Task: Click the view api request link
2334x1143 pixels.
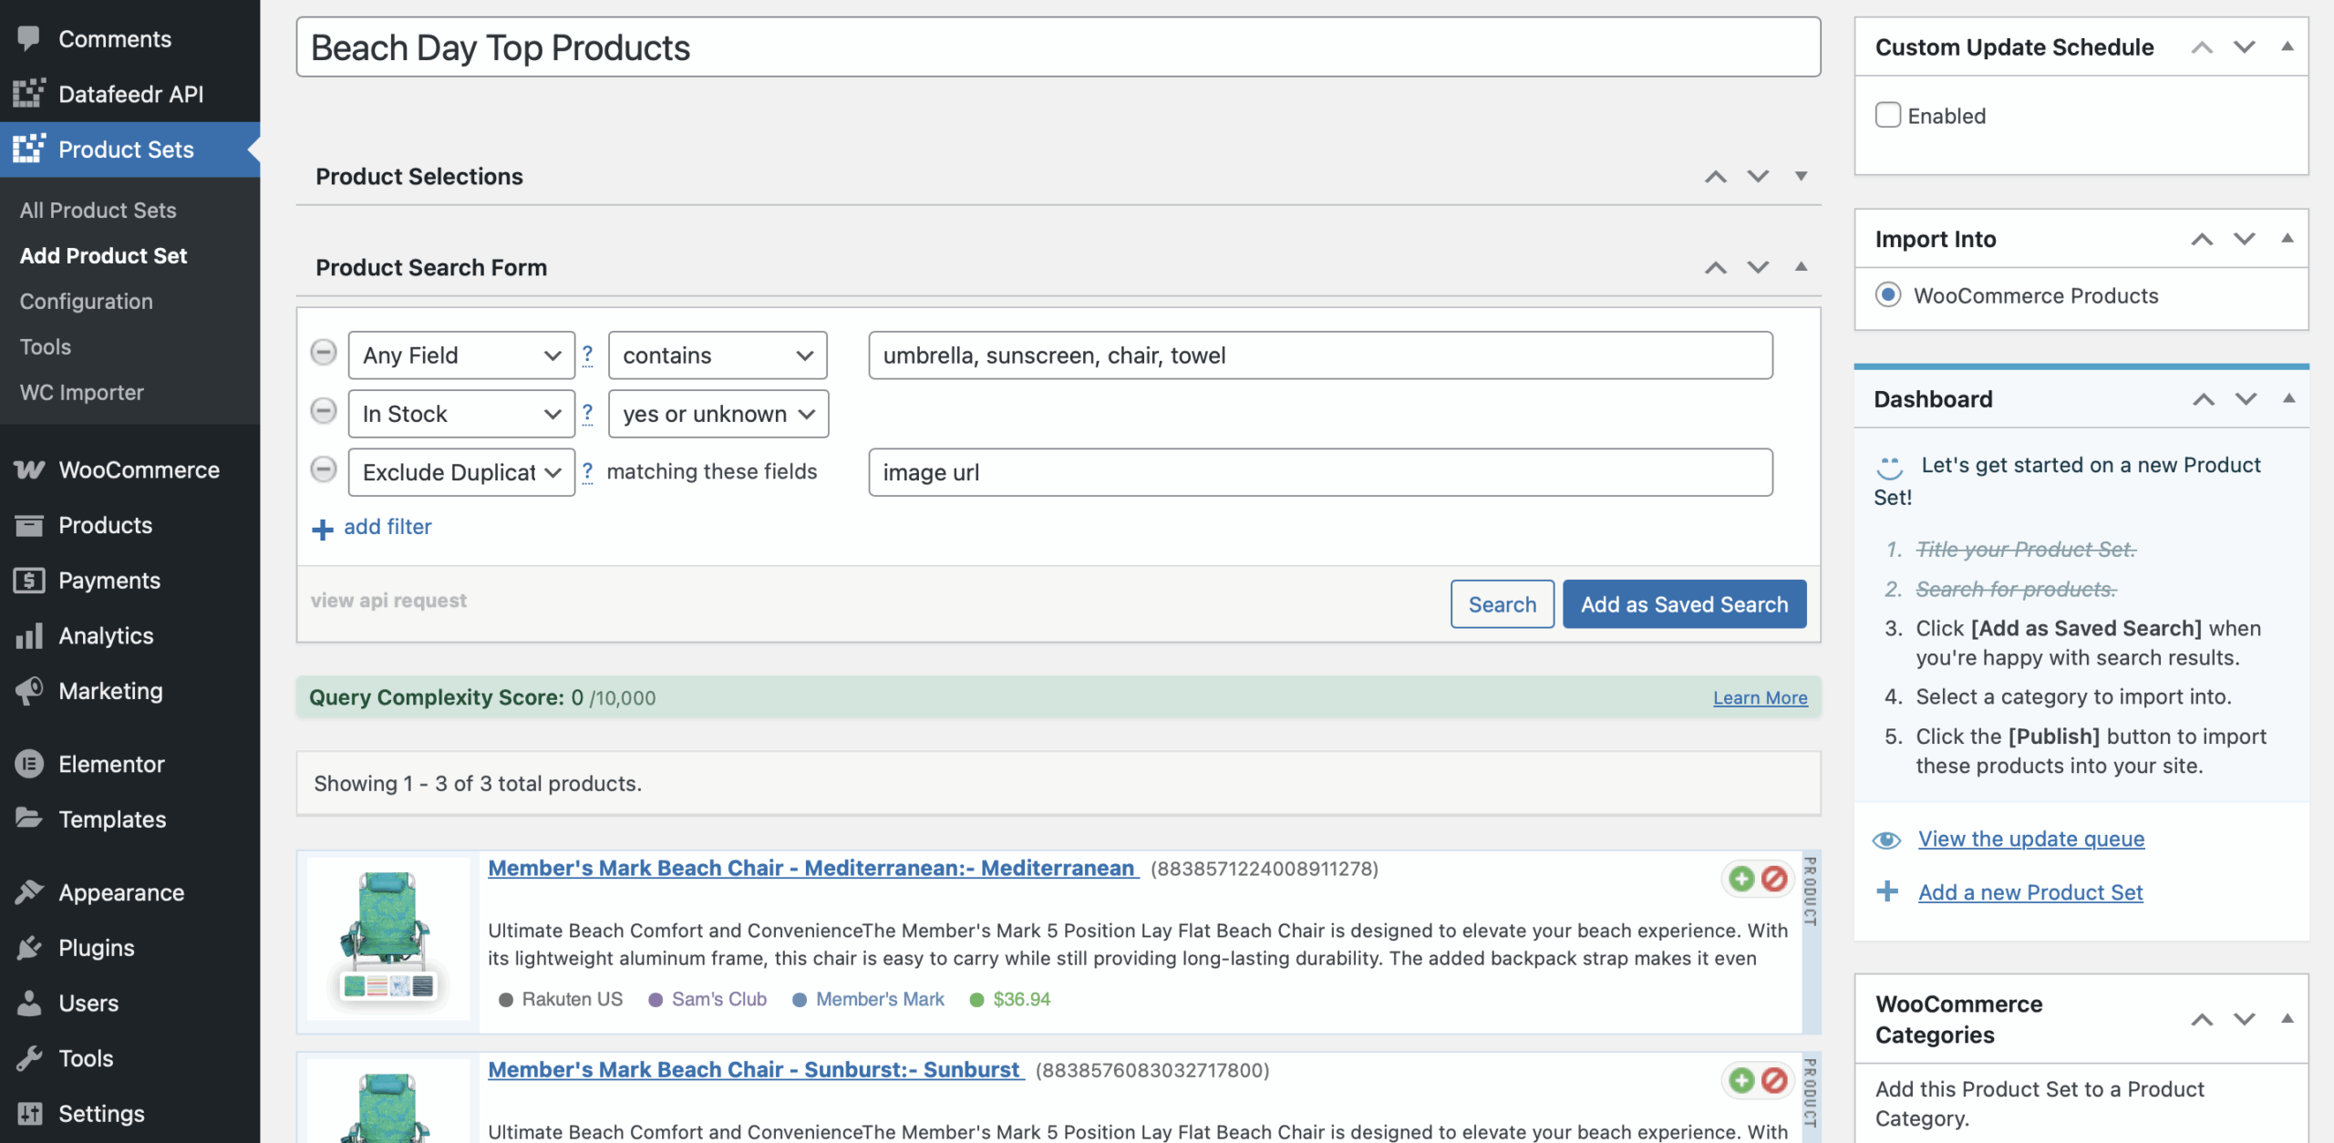Action: click(x=388, y=600)
